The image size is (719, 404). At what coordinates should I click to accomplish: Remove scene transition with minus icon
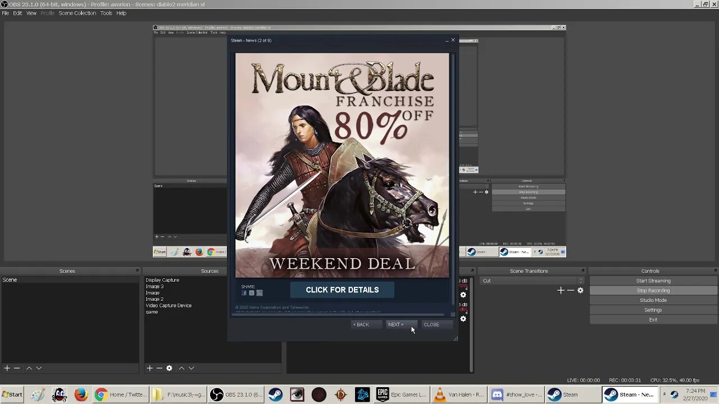(x=571, y=290)
